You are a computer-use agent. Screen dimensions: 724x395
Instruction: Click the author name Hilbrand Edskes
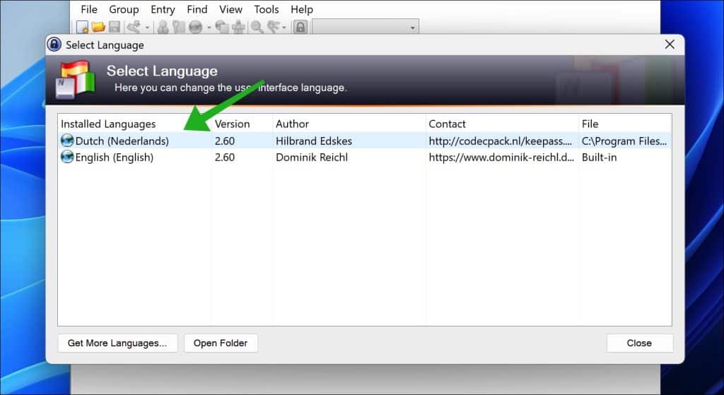[x=314, y=141]
